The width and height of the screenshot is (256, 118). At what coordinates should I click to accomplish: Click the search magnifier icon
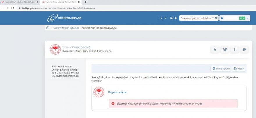[216, 18]
